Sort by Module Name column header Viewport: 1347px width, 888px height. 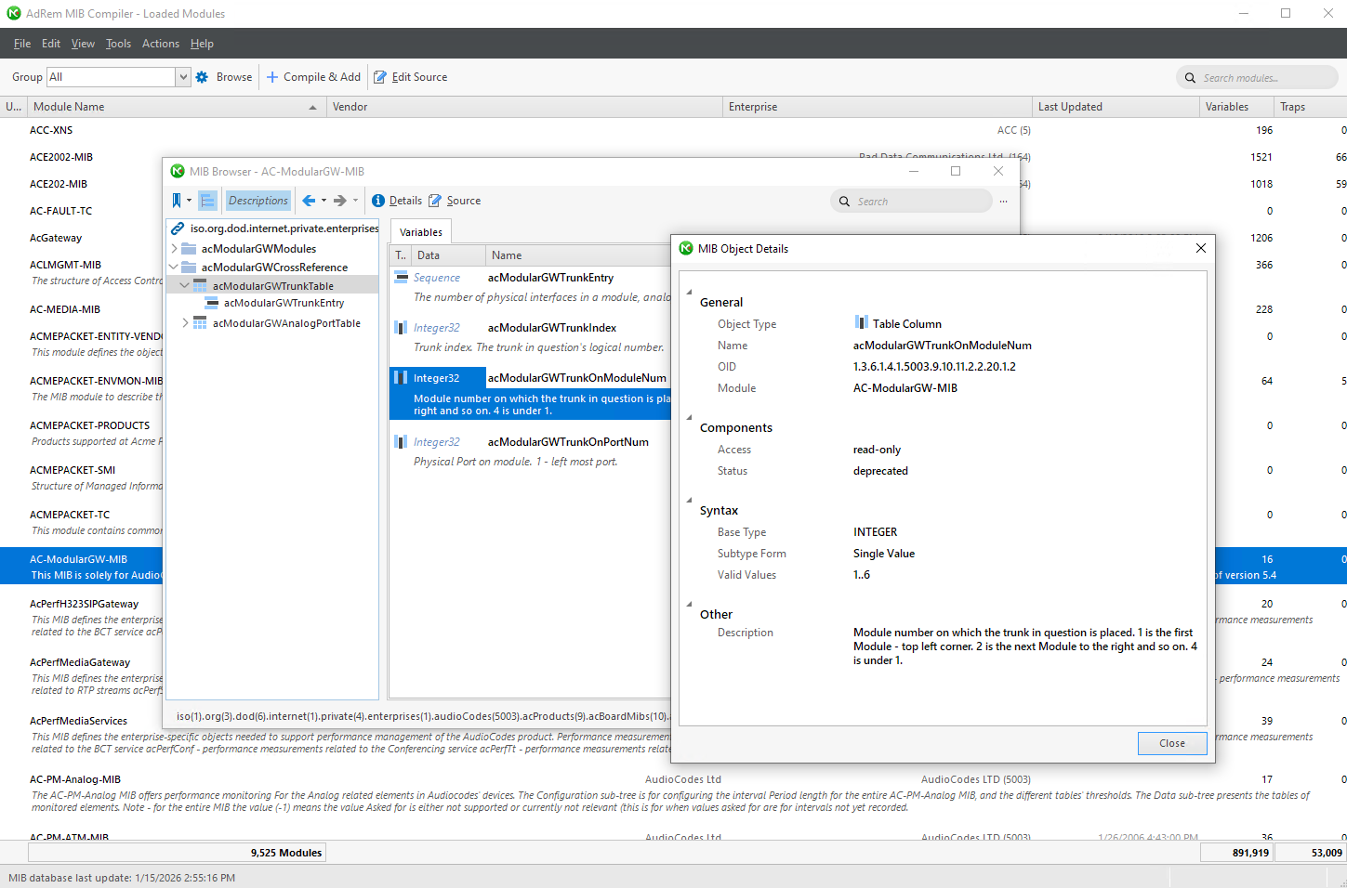point(176,107)
